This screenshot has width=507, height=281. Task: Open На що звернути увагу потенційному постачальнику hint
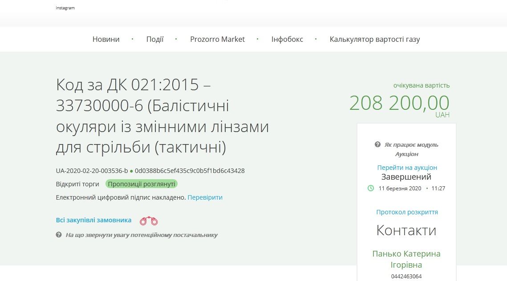[x=141, y=235]
